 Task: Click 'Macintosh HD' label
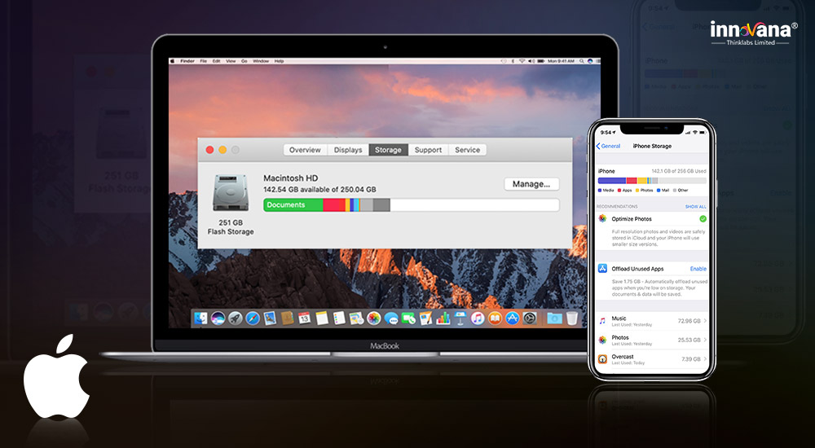(291, 178)
